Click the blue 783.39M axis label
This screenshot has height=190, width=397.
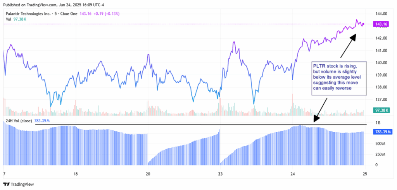pyautogui.click(x=382, y=132)
